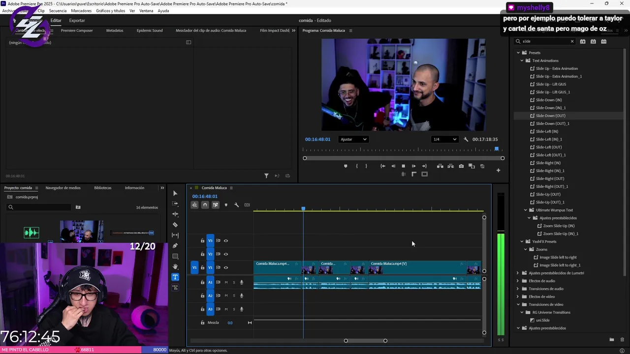The height and width of the screenshot is (354, 630).
Task: Select the Selection tool arrow
Action: point(175,193)
